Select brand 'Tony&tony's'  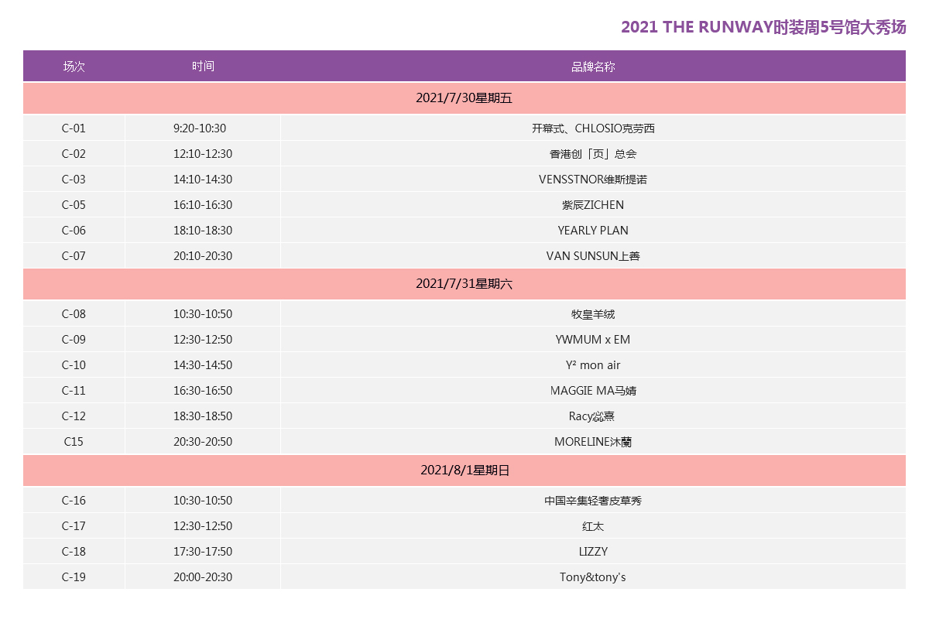click(593, 577)
